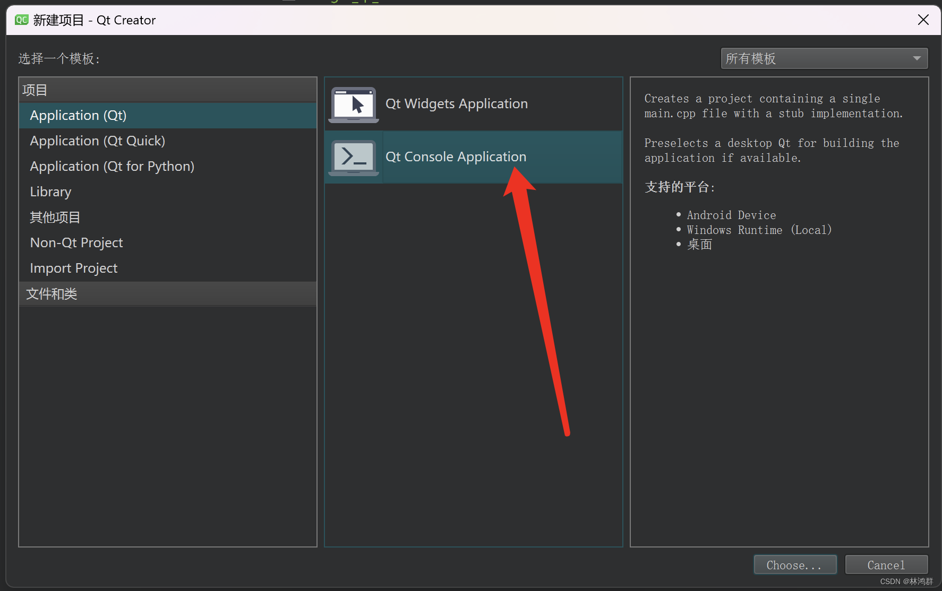Screen dimensions: 942x591
Task: Click the 项目 section header
Action: click(168, 90)
